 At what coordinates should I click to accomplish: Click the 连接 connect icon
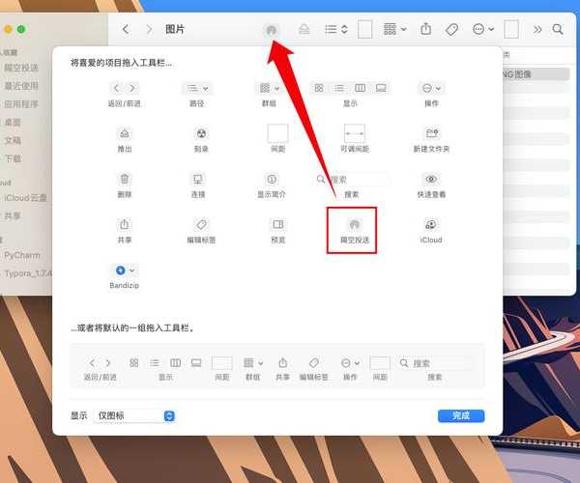(199, 179)
